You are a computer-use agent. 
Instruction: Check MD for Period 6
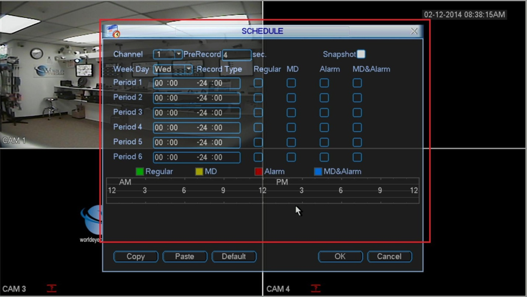pyautogui.click(x=291, y=157)
